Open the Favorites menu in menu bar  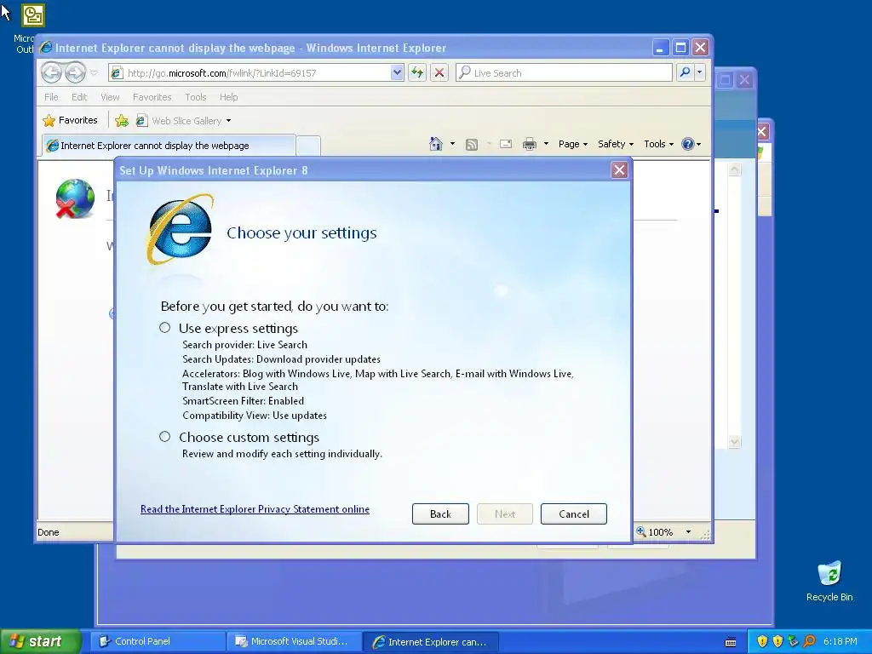[x=152, y=97]
